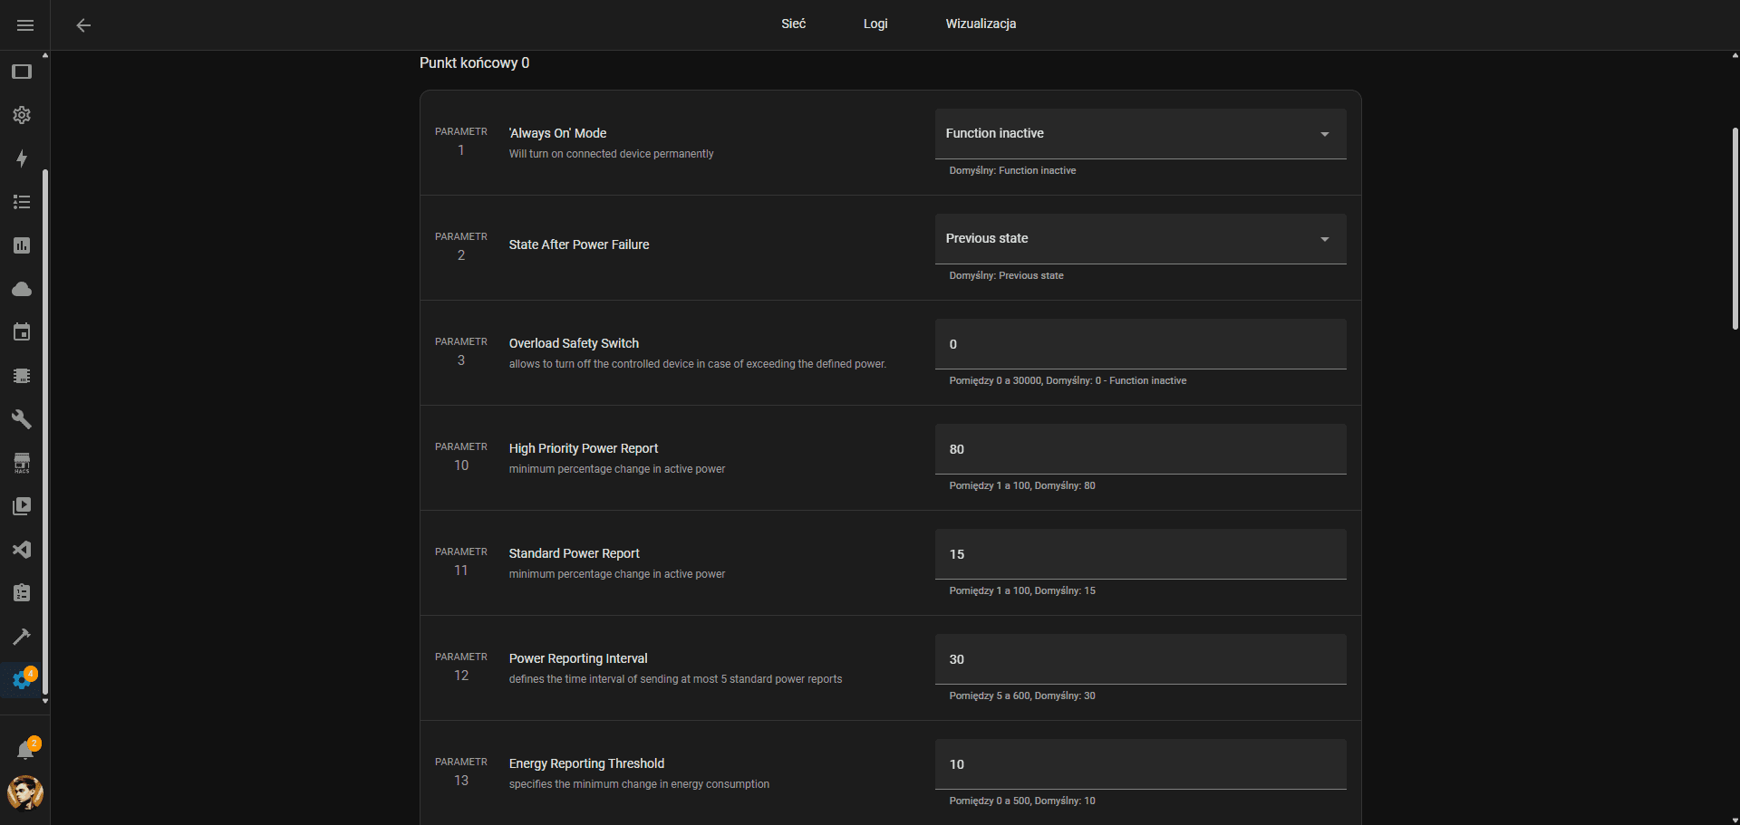This screenshot has width=1740, height=825.
Task: Open the Calendar sidebar icon
Action: tap(22, 332)
